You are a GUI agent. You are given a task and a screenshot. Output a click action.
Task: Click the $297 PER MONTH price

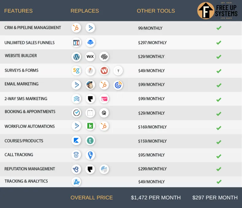pyautogui.click(x=215, y=198)
